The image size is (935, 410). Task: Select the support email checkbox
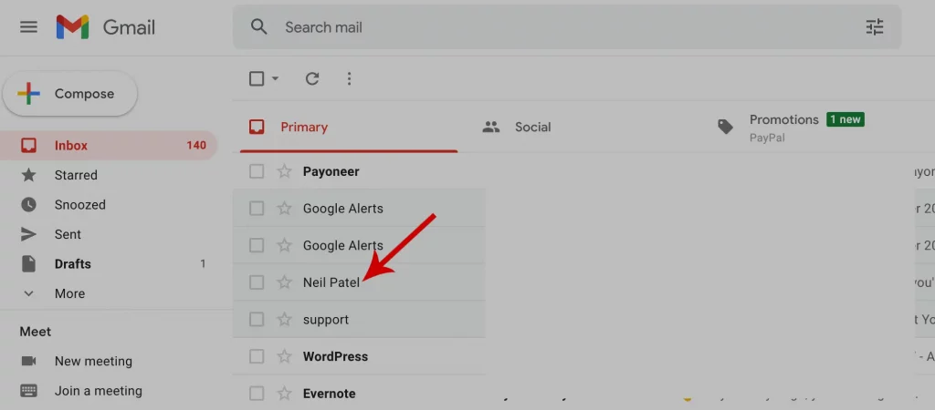click(x=257, y=320)
